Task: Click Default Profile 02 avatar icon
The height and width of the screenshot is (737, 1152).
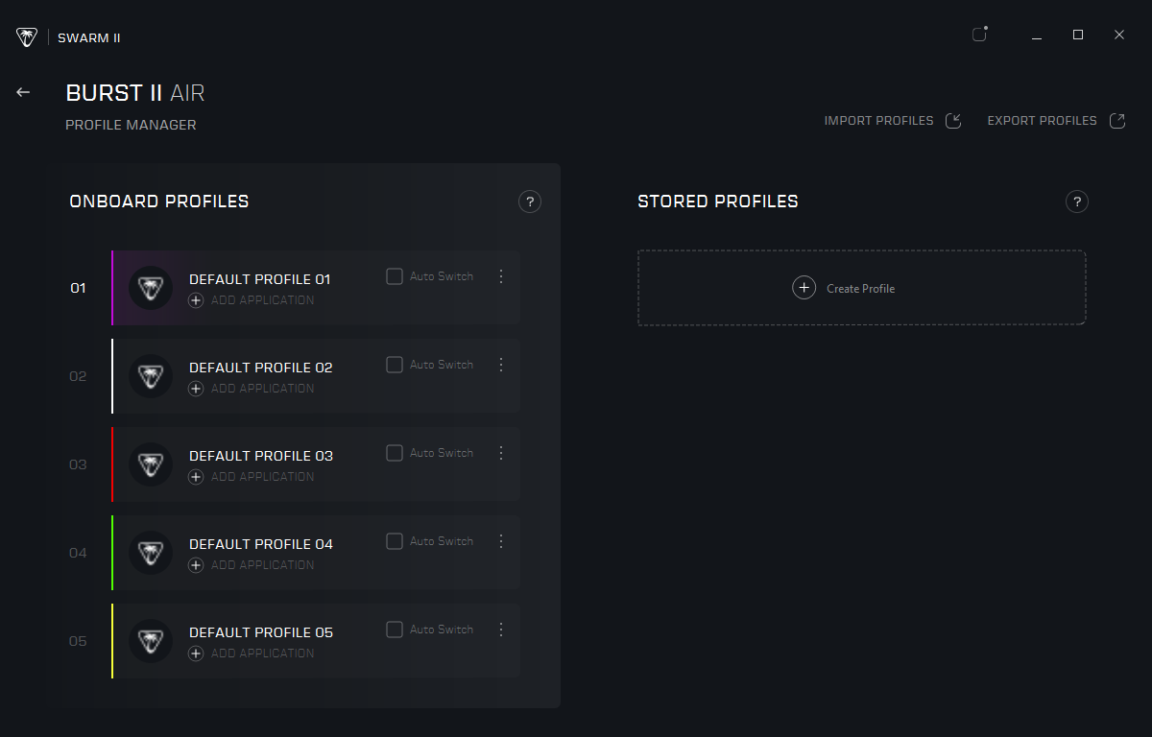Action: pos(151,376)
